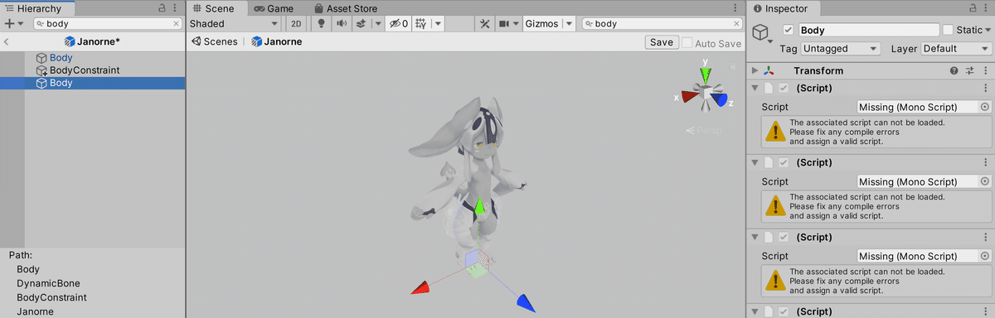Toggle scene lighting bulb icon

tap(323, 24)
